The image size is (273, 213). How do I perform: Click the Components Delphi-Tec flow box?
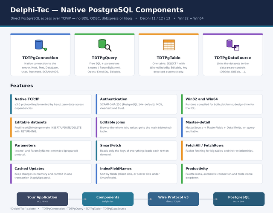click(108, 199)
